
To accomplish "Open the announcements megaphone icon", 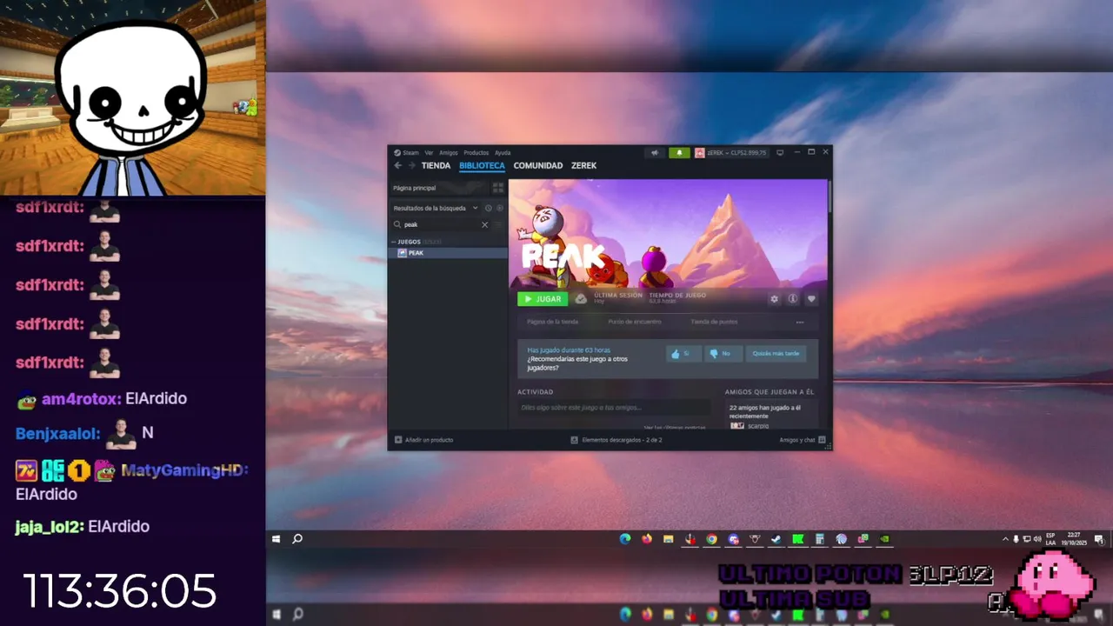I will coord(655,153).
